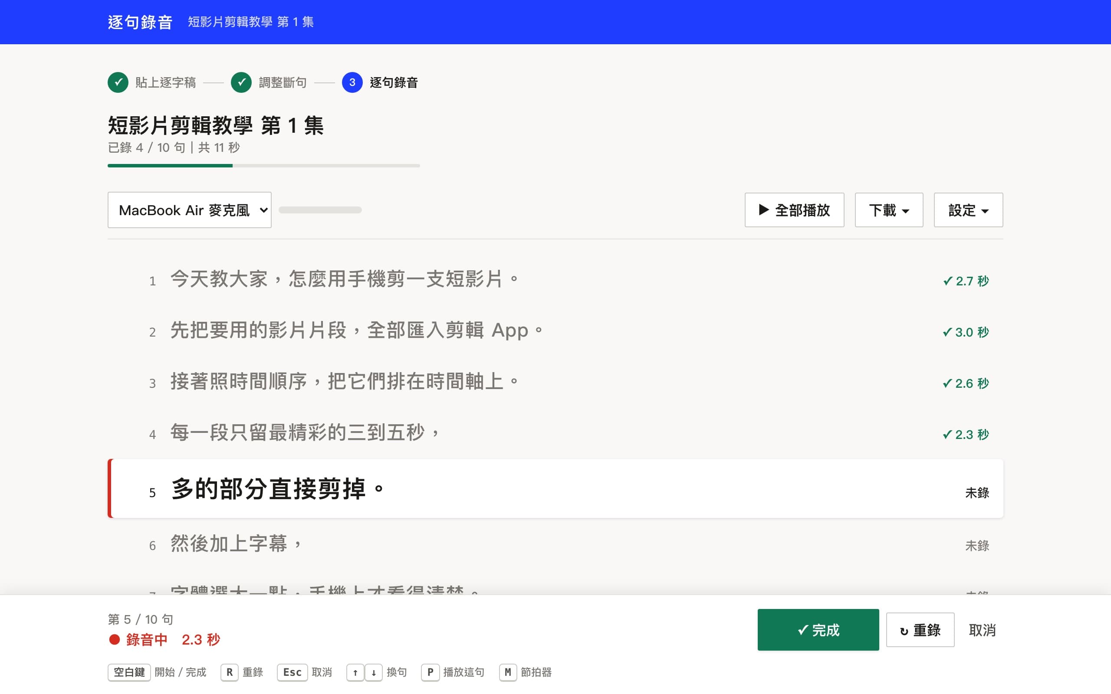The height and width of the screenshot is (694, 1111).
Task: Click the 2.3 秒 duration badge on sentence 4
Action: click(x=966, y=434)
